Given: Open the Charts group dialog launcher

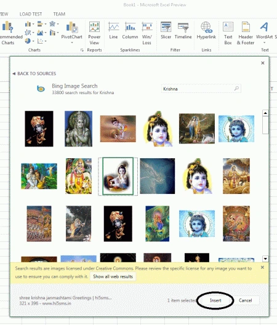Looking at the screenshot, I should point(82,50).
